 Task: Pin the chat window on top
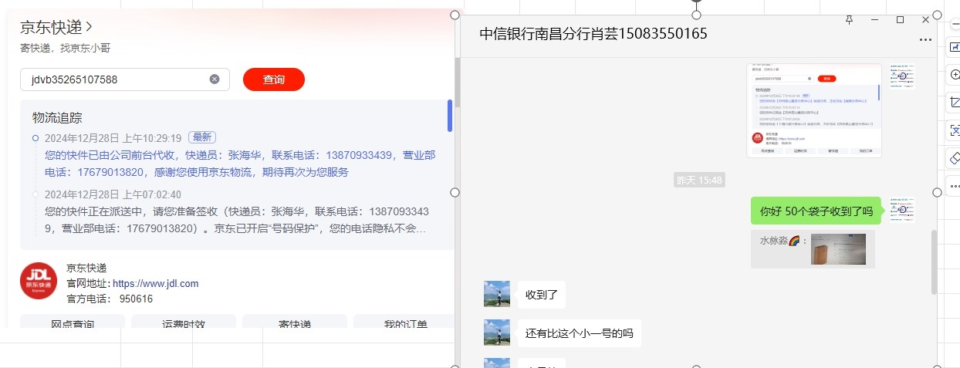click(x=850, y=20)
